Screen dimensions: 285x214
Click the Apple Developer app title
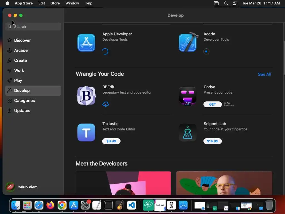pyautogui.click(x=117, y=34)
